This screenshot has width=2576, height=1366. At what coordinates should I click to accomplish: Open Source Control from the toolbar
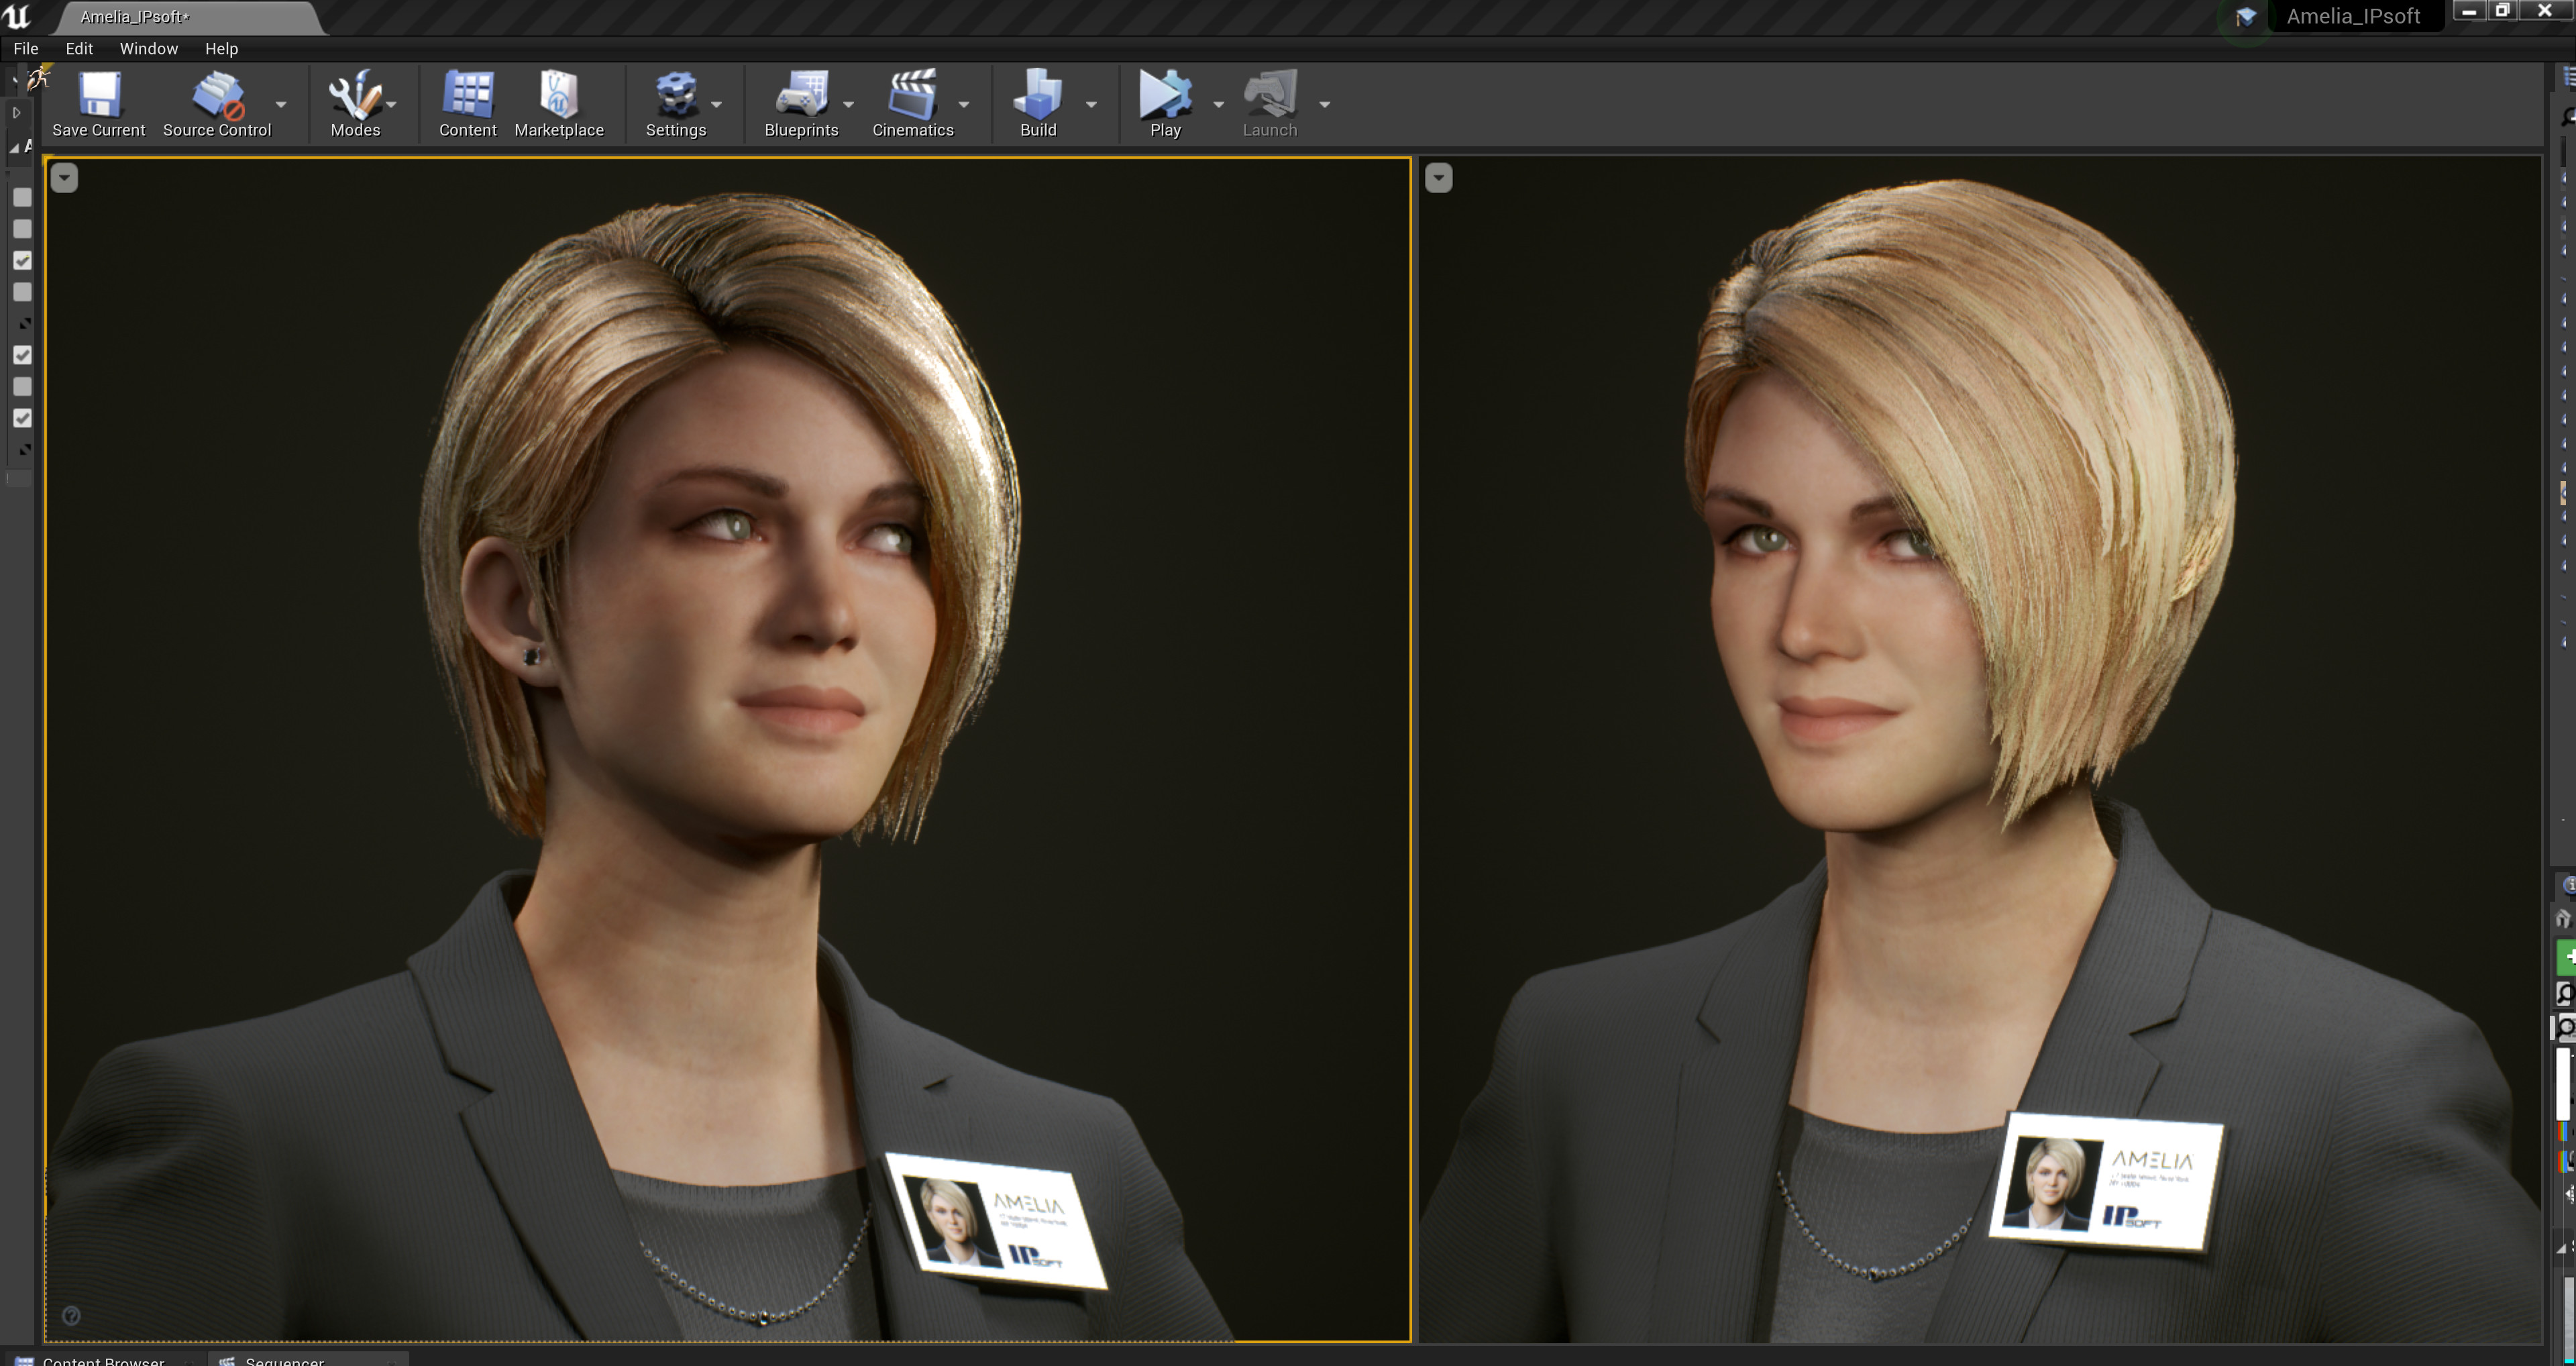pyautogui.click(x=217, y=104)
